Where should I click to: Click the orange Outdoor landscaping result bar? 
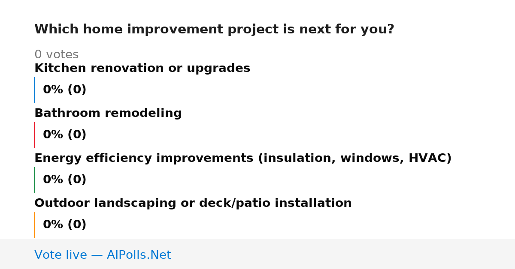[34, 225]
